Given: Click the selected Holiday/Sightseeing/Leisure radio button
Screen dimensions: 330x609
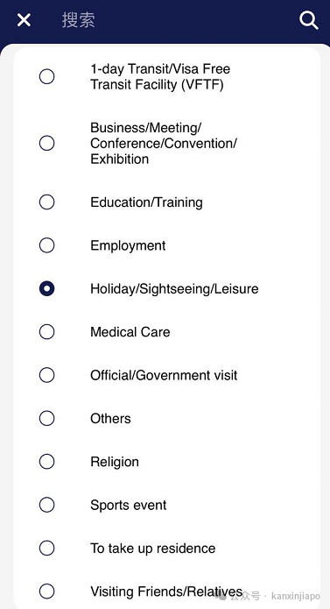Looking at the screenshot, I should (x=47, y=288).
